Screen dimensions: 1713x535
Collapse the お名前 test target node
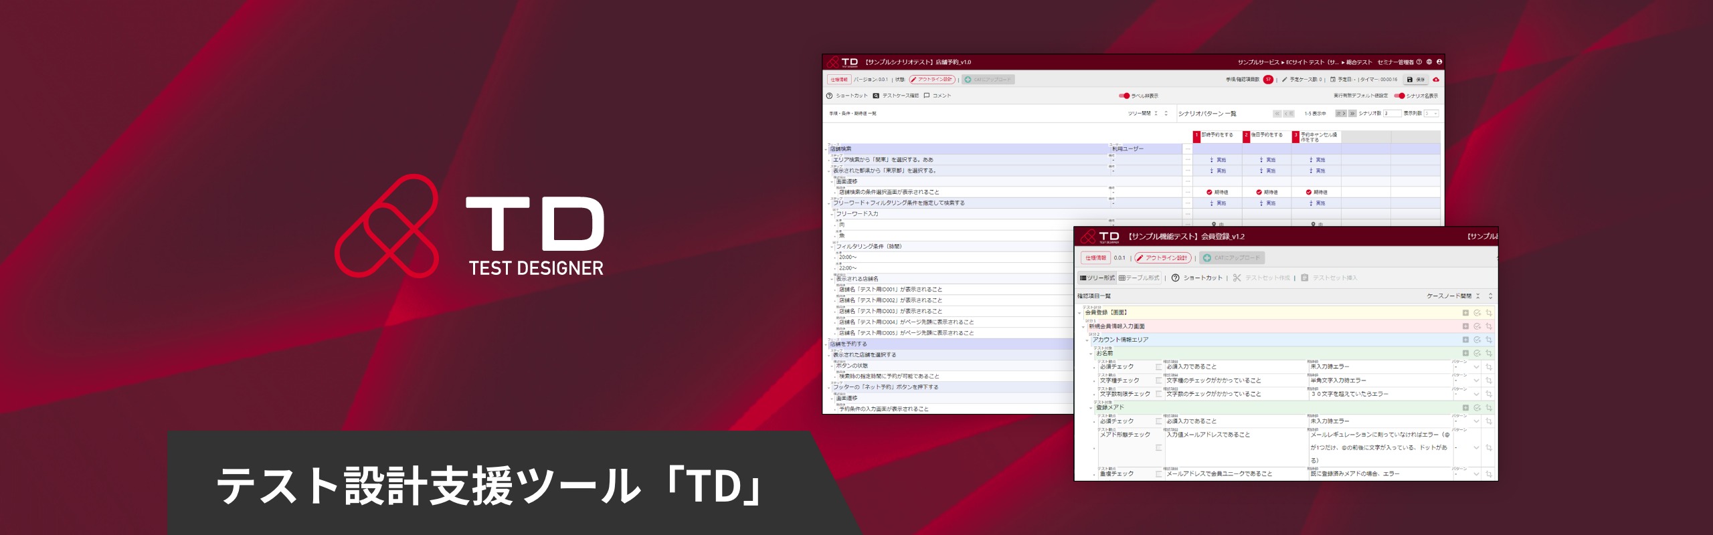[x=1091, y=354]
